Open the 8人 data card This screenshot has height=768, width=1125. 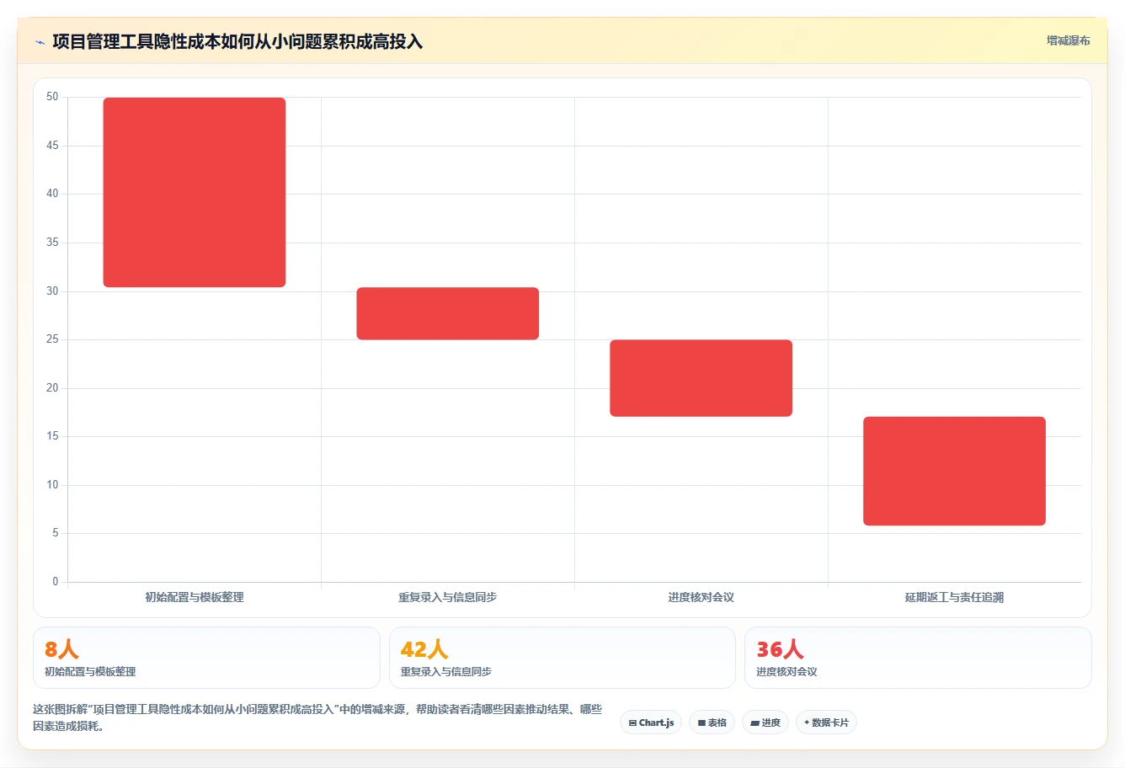[x=206, y=658]
